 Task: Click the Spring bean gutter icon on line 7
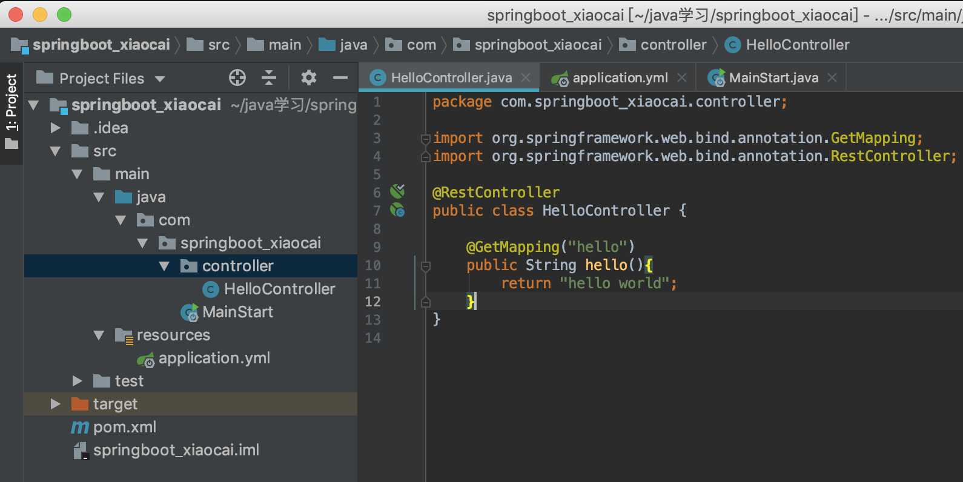coord(397,210)
